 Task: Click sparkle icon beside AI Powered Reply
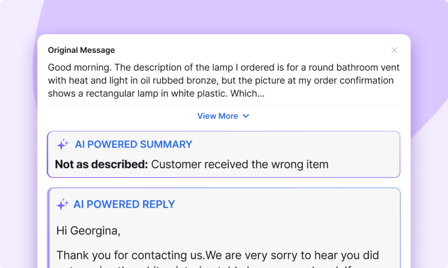[62, 204]
